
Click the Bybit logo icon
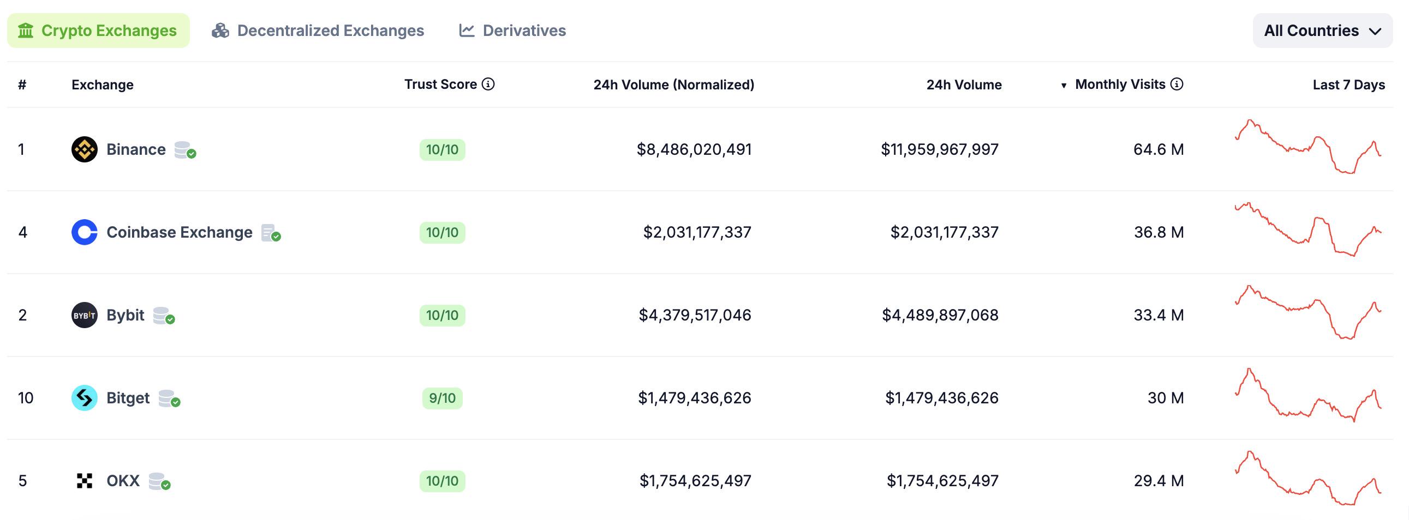click(84, 315)
